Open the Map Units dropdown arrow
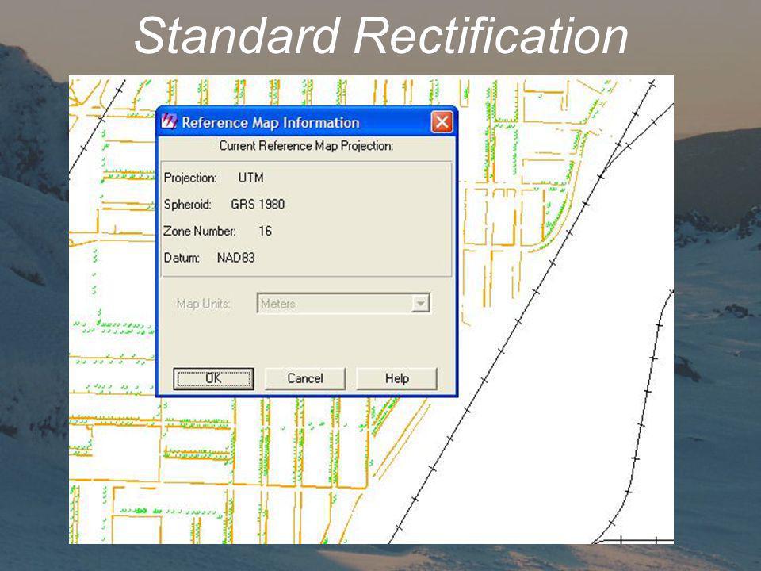 (420, 304)
